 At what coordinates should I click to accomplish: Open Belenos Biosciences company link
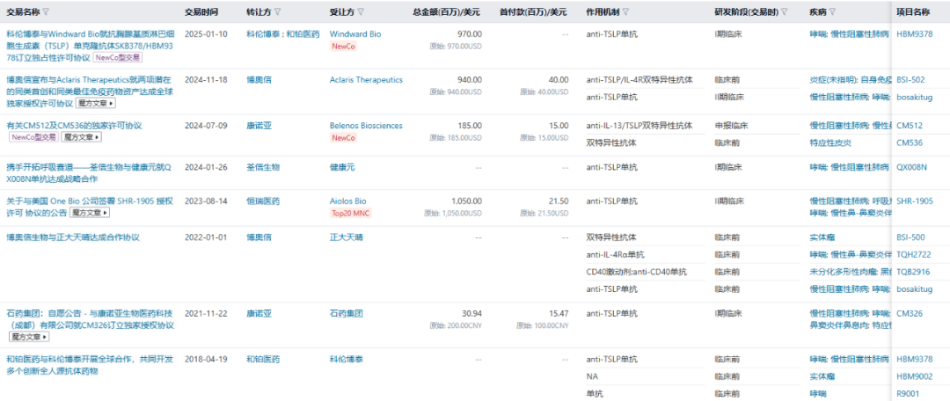click(x=366, y=126)
